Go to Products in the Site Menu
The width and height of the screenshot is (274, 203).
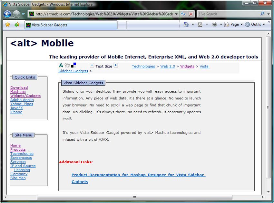pos(18,149)
